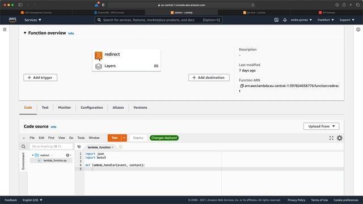Focus the AWS services search field
The width and height of the screenshot is (363, 204).
159,20
